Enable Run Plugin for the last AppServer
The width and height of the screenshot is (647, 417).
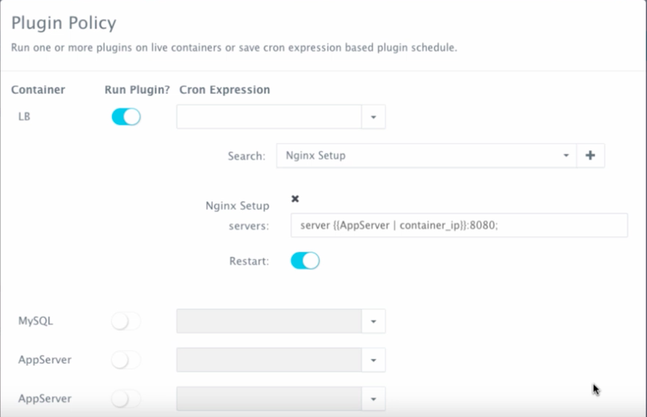click(x=125, y=399)
